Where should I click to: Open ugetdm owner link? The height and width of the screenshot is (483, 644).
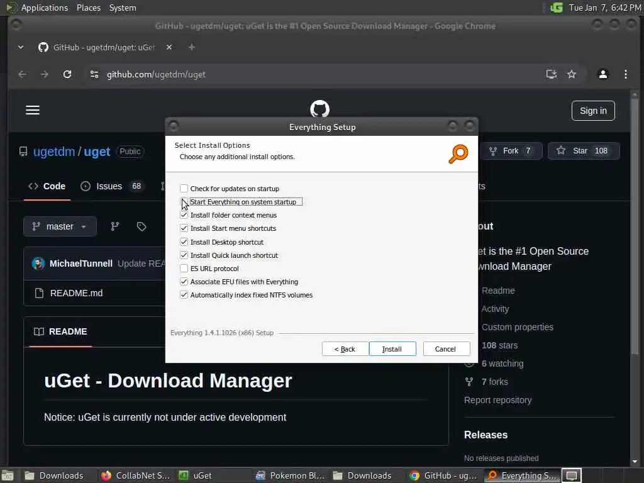pos(54,152)
